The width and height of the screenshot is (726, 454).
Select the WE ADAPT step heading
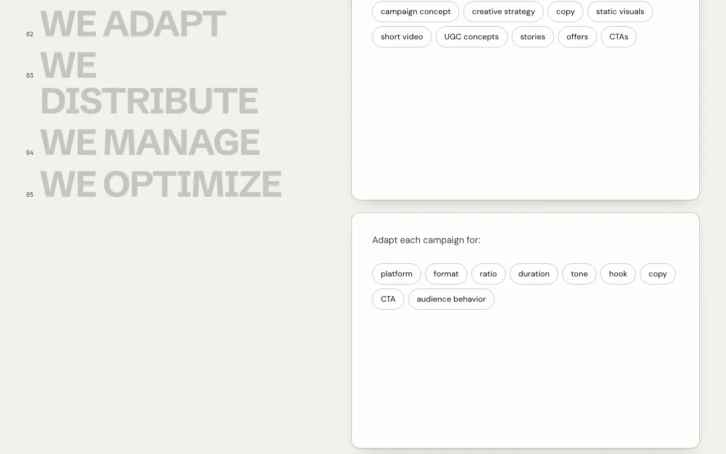click(133, 24)
